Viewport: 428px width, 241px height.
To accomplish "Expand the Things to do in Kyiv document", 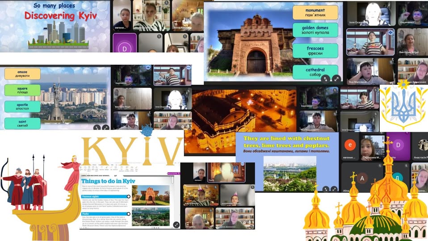I will click(176, 224).
